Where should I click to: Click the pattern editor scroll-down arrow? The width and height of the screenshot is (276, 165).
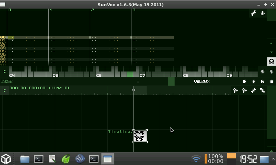[x=271, y=52]
